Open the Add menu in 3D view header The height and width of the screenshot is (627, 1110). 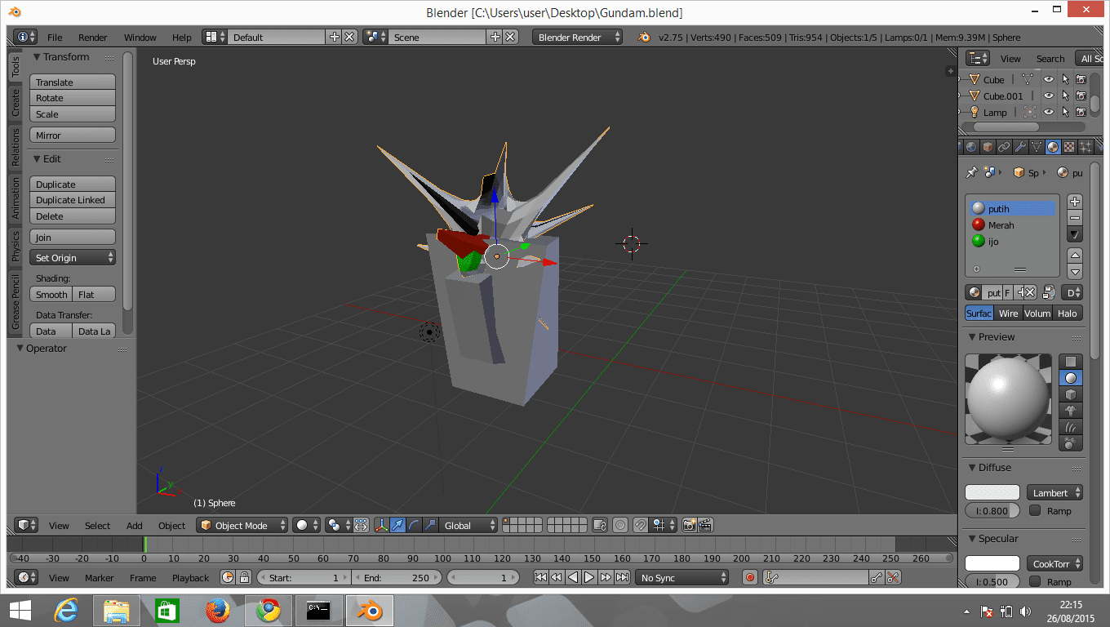(x=135, y=526)
